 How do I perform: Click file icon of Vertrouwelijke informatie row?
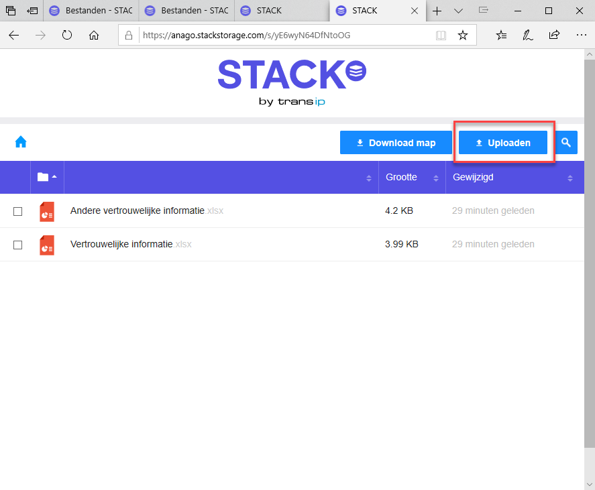tap(47, 245)
